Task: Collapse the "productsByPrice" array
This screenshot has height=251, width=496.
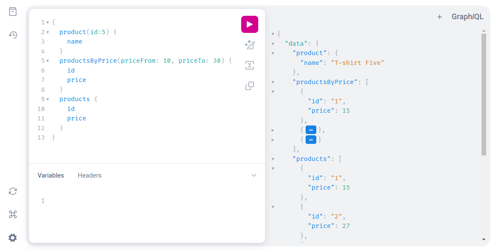Action: pos(273,82)
